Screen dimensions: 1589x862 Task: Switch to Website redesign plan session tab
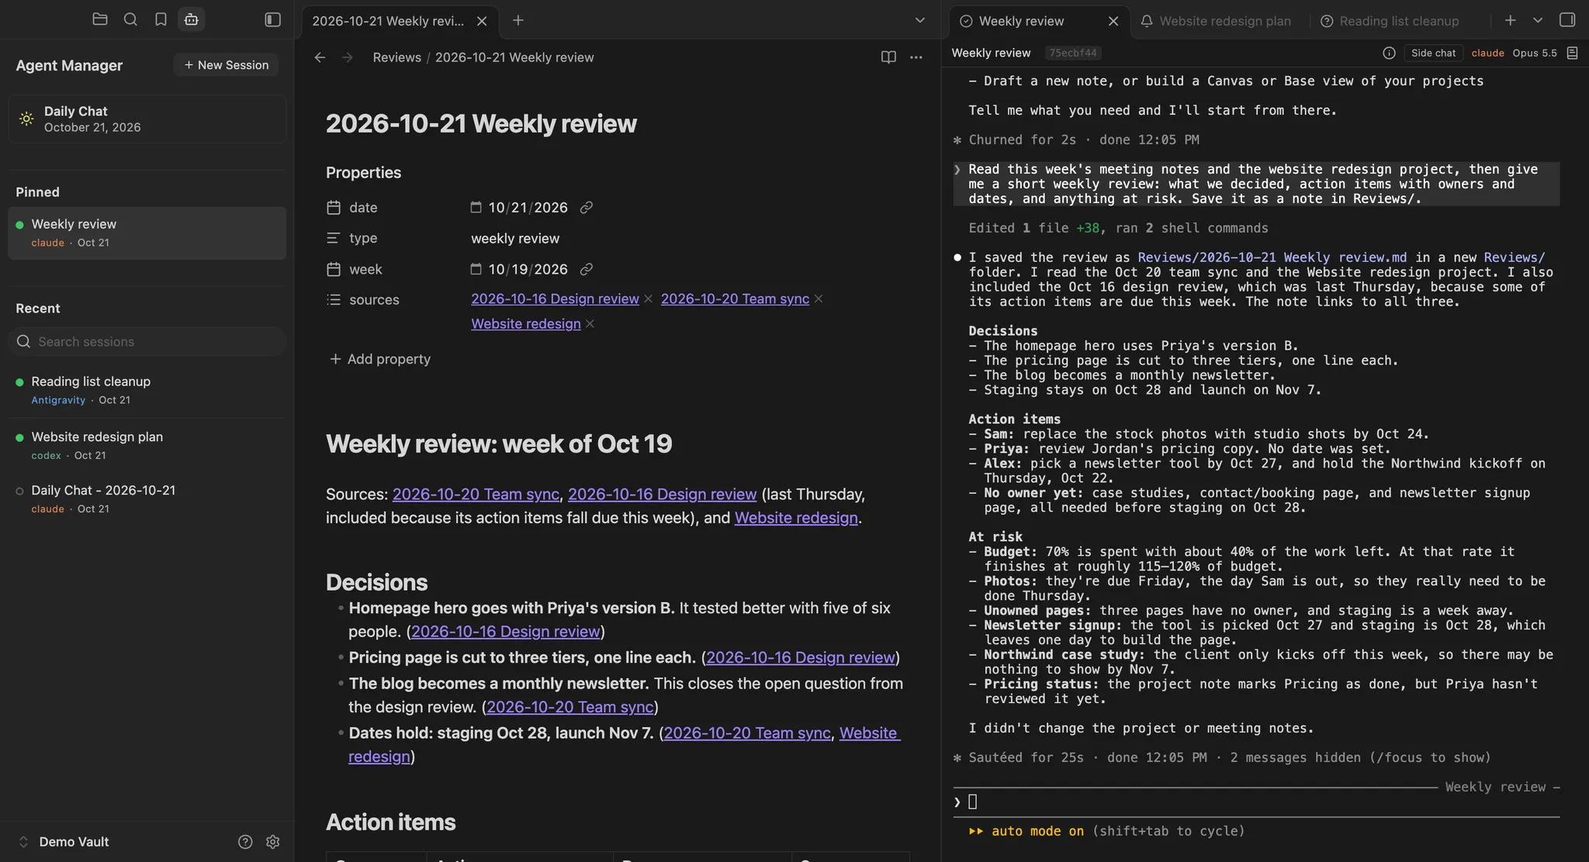[1216, 21]
